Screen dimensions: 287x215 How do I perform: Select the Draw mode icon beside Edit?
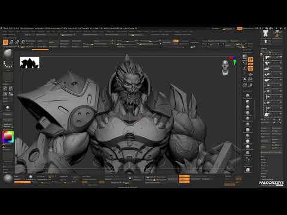(x=11, y=42)
